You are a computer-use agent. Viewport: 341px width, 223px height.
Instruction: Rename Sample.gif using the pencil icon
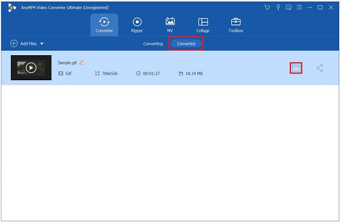click(81, 63)
